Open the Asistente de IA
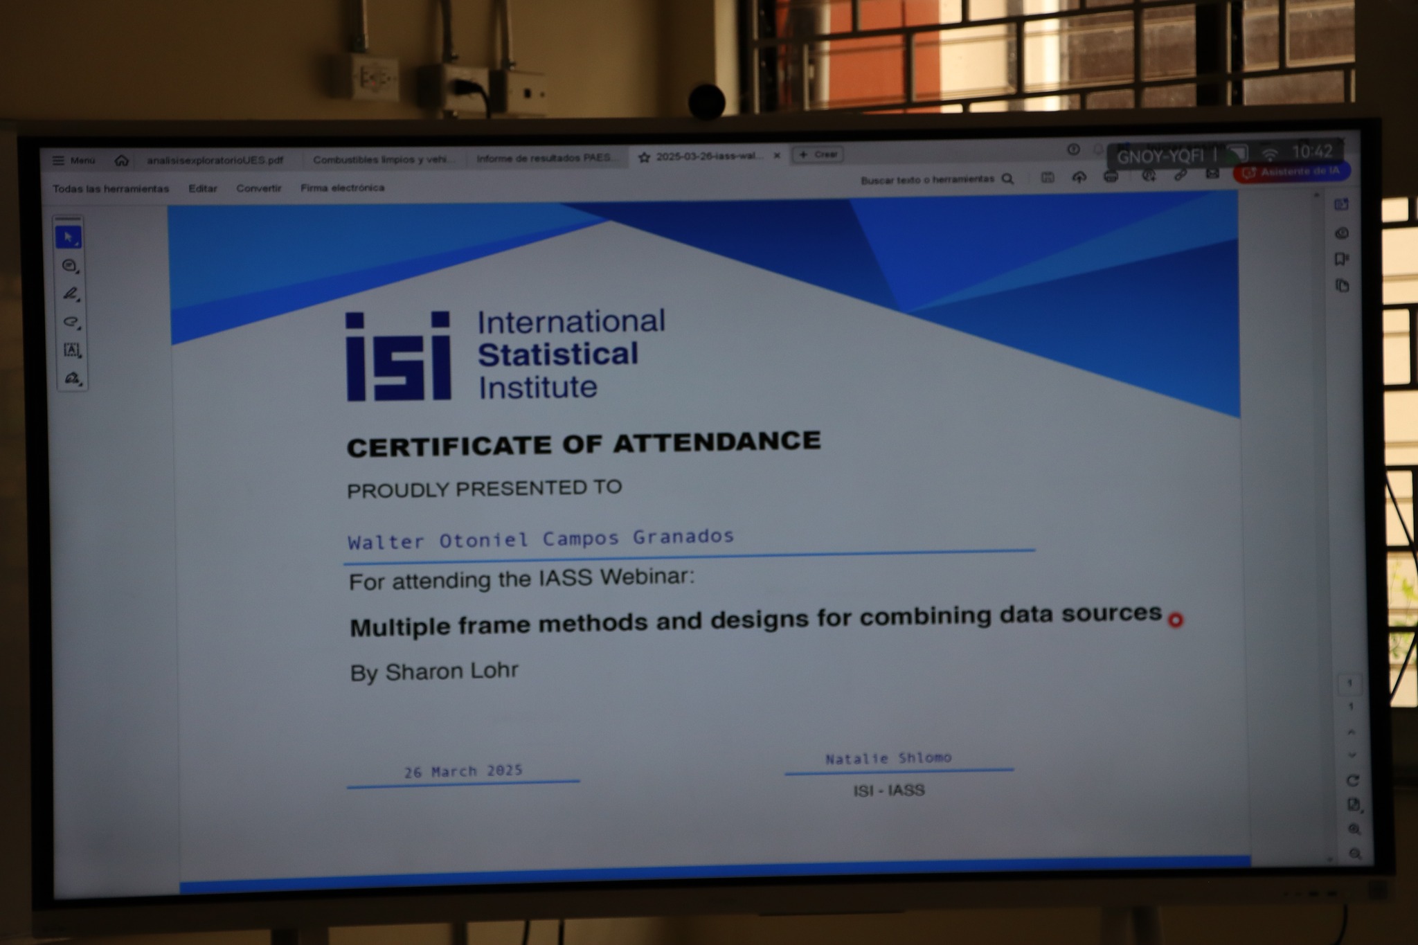Viewport: 1418px width, 945px height. (1292, 172)
